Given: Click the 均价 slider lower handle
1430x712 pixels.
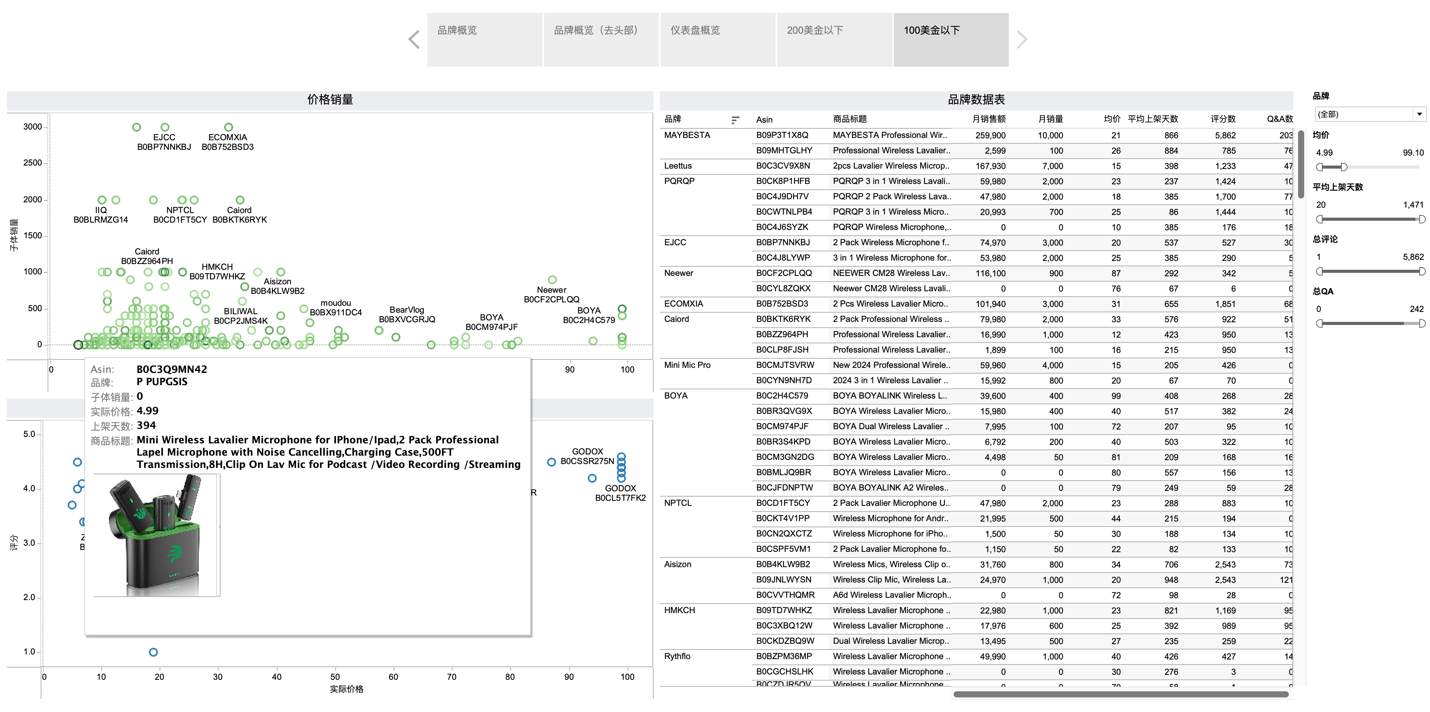Looking at the screenshot, I should 1320,167.
